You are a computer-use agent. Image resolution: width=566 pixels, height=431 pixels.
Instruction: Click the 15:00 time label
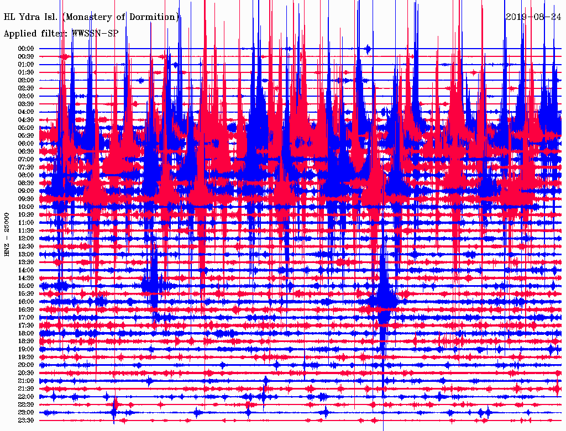click(25, 286)
